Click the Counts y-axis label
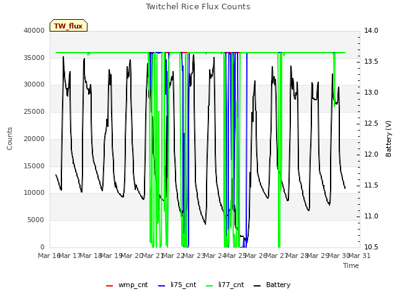This screenshot has height=297, width=397. (9, 139)
